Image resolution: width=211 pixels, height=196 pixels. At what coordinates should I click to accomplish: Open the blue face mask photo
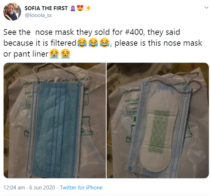[x=55, y=121]
